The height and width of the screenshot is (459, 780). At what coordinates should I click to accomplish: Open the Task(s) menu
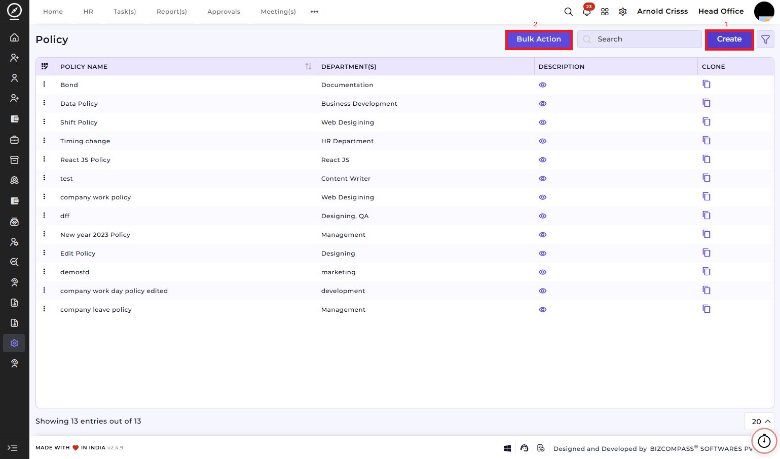125,12
